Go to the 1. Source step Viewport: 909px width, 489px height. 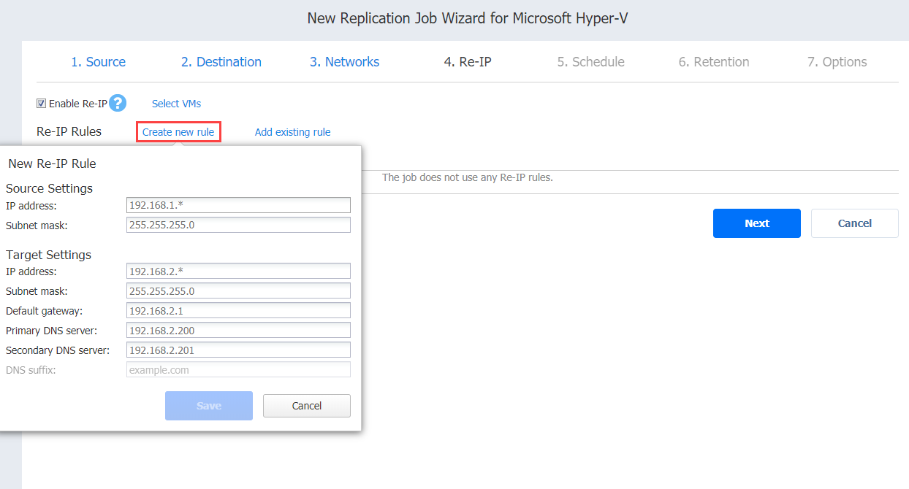98,62
